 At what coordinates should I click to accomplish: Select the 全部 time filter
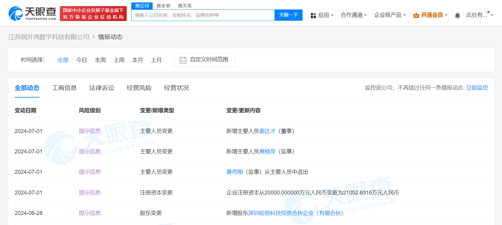coord(63,60)
